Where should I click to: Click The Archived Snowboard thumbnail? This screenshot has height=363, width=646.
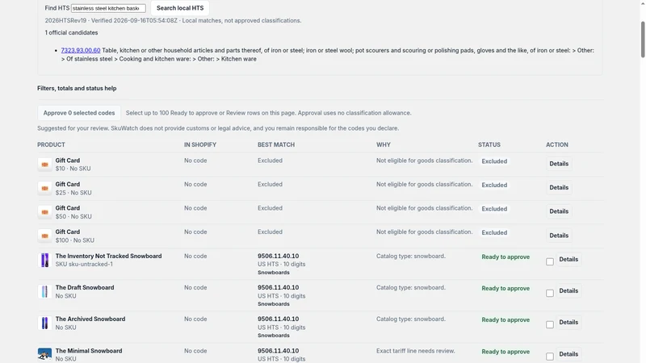pos(44,323)
